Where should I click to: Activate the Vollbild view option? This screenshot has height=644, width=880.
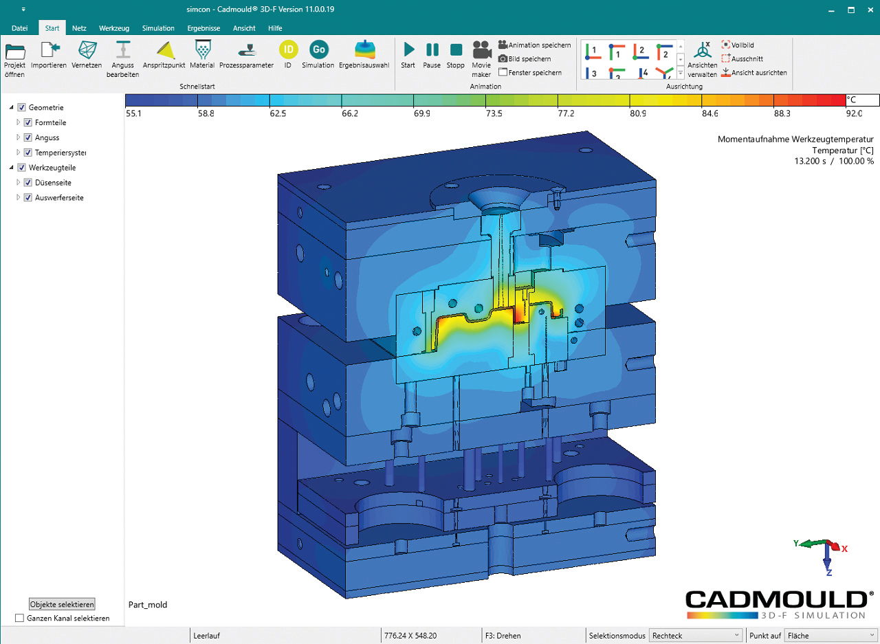click(x=741, y=45)
